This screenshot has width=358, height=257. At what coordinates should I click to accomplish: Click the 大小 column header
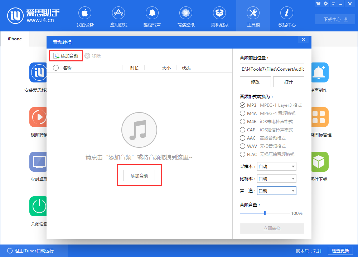pos(166,68)
